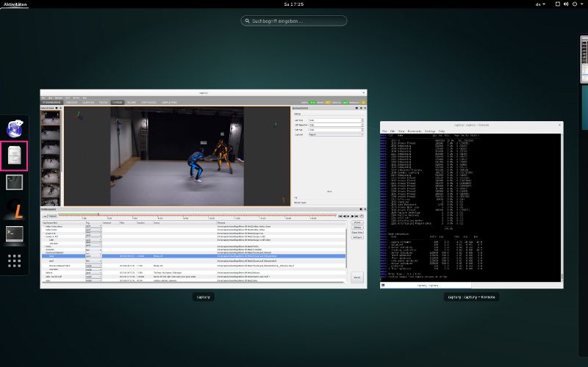
Task: Toggle the loop icon beside the playback controls
Action: coord(362,216)
